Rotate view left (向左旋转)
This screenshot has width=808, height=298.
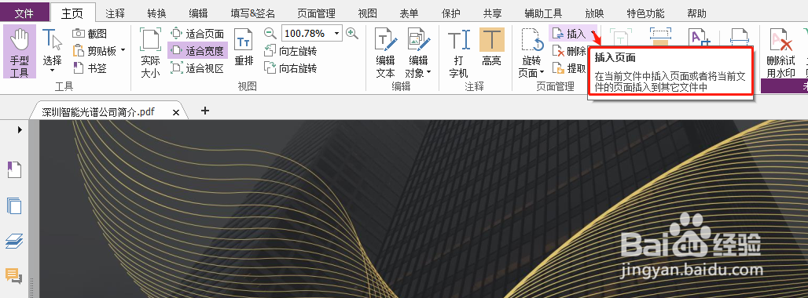tap(290, 51)
